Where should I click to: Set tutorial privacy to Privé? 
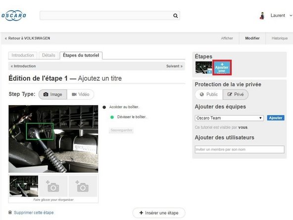tap(236, 95)
